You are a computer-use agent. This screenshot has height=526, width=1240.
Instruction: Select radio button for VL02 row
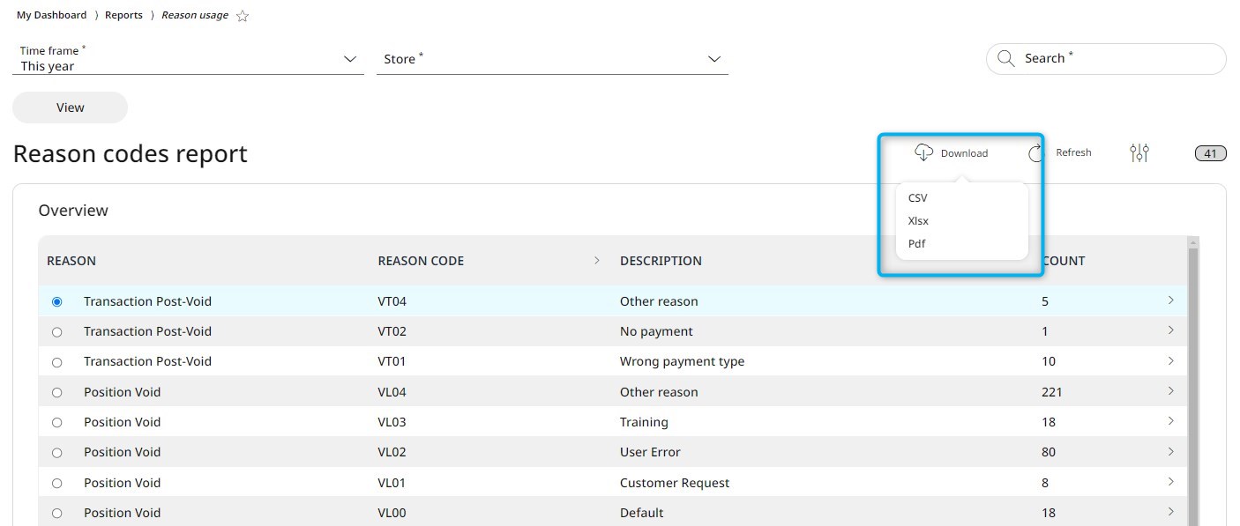pyautogui.click(x=57, y=453)
